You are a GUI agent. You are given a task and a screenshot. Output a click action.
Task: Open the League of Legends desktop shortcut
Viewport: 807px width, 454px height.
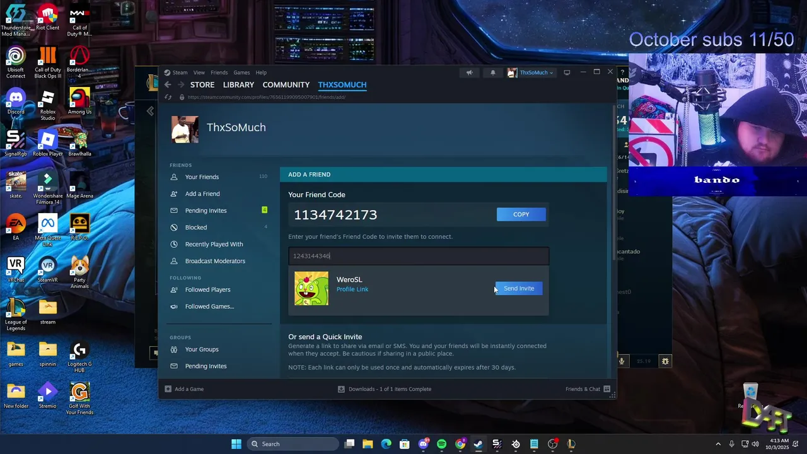(x=16, y=315)
